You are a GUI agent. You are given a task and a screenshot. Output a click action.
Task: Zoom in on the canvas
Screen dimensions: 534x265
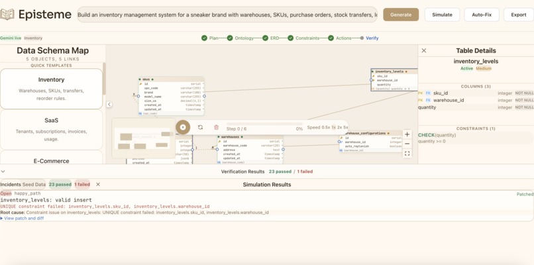coord(407,134)
